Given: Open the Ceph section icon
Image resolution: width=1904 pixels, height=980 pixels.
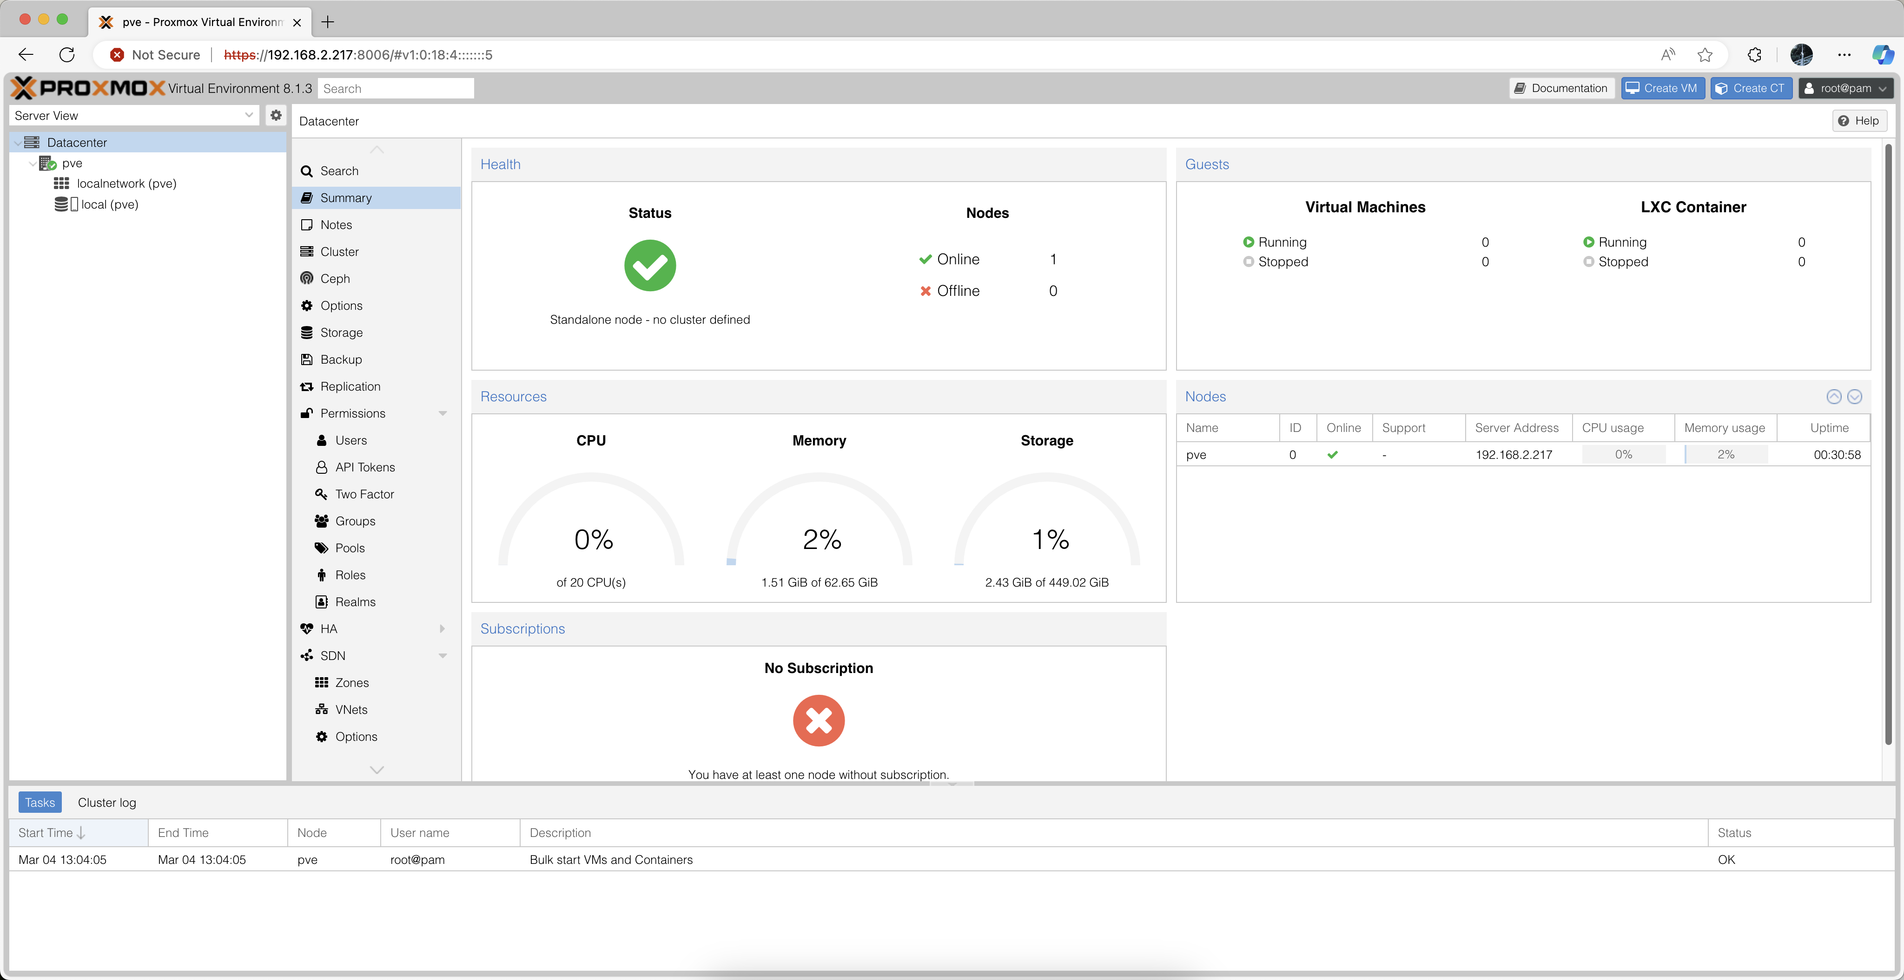Looking at the screenshot, I should click(307, 278).
